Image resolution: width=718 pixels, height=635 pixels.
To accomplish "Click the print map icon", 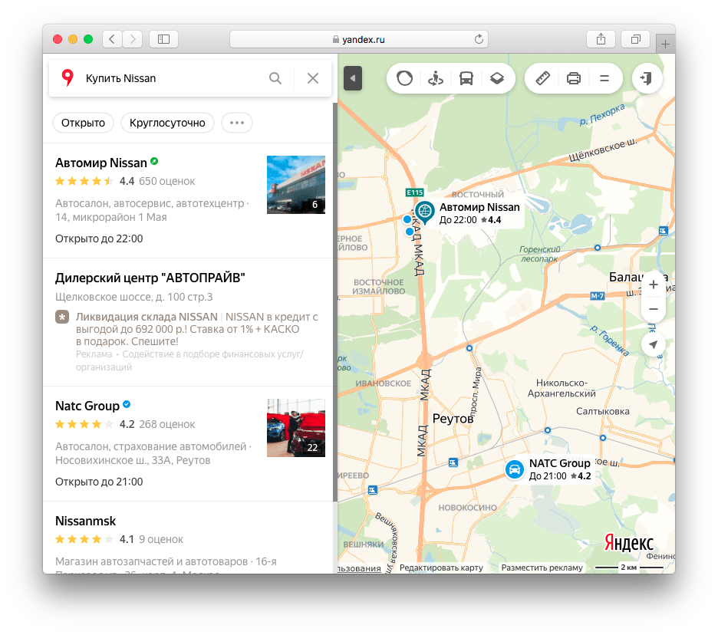I will coord(573,78).
